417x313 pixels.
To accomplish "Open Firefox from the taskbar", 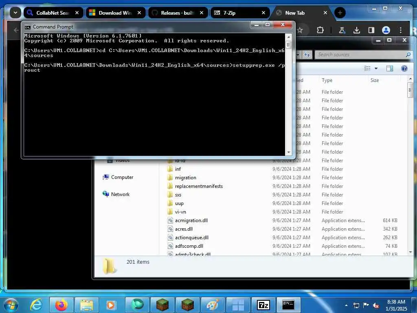I will click(61, 305).
